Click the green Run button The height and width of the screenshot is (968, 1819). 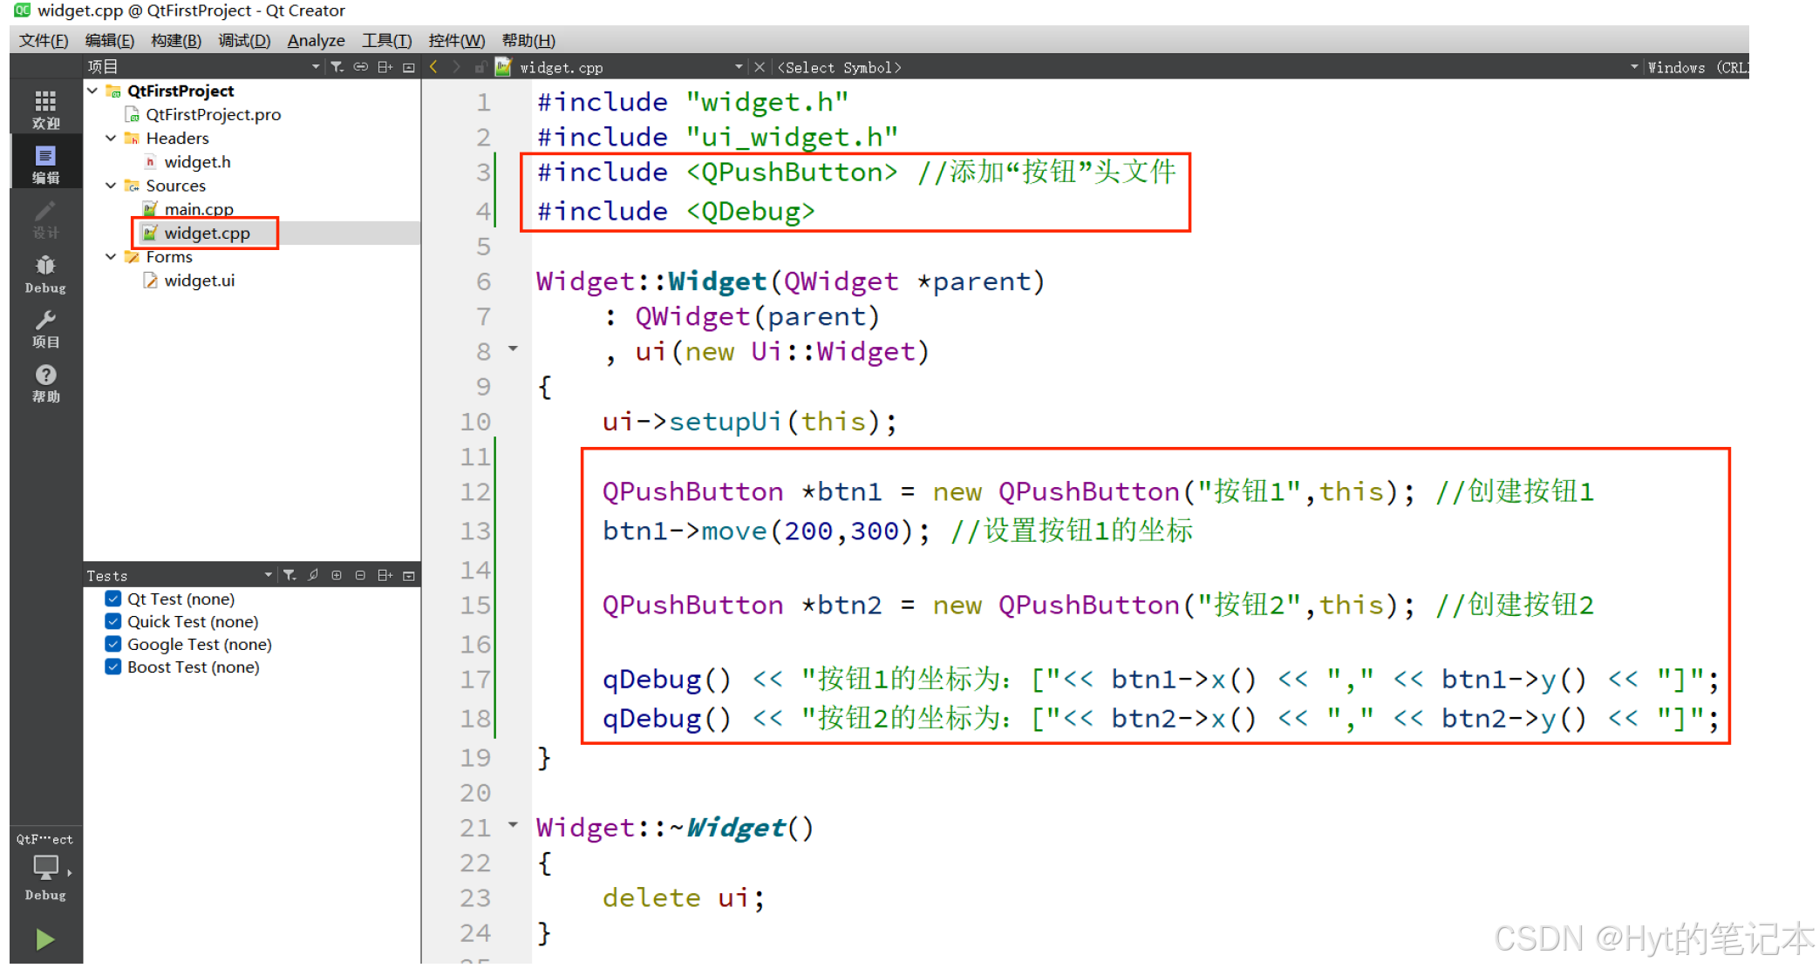click(x=44, y=938)
